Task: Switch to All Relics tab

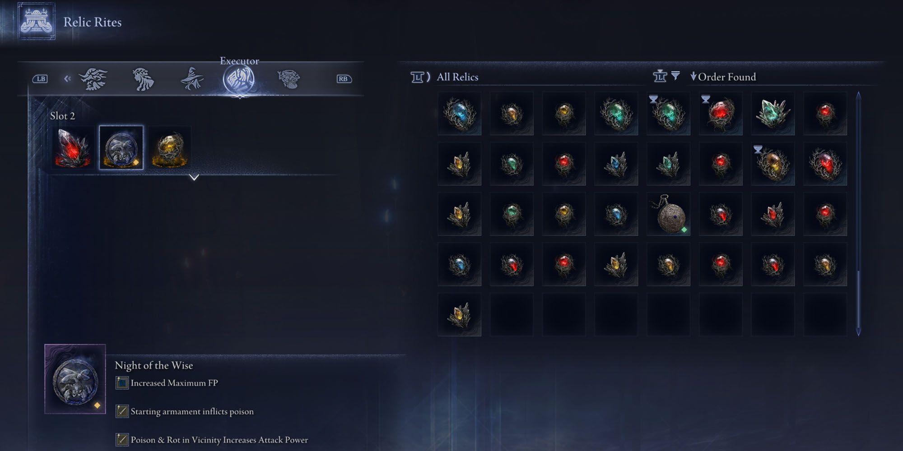Action: 457,77
